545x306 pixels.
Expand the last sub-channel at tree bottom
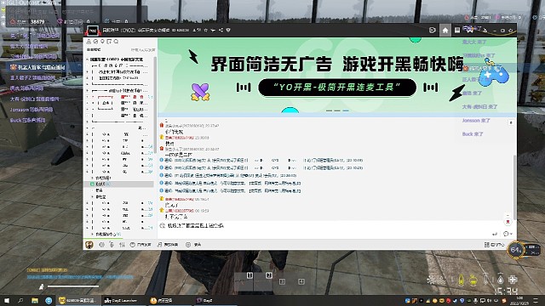pyautogui.click(x=93, y=235)
